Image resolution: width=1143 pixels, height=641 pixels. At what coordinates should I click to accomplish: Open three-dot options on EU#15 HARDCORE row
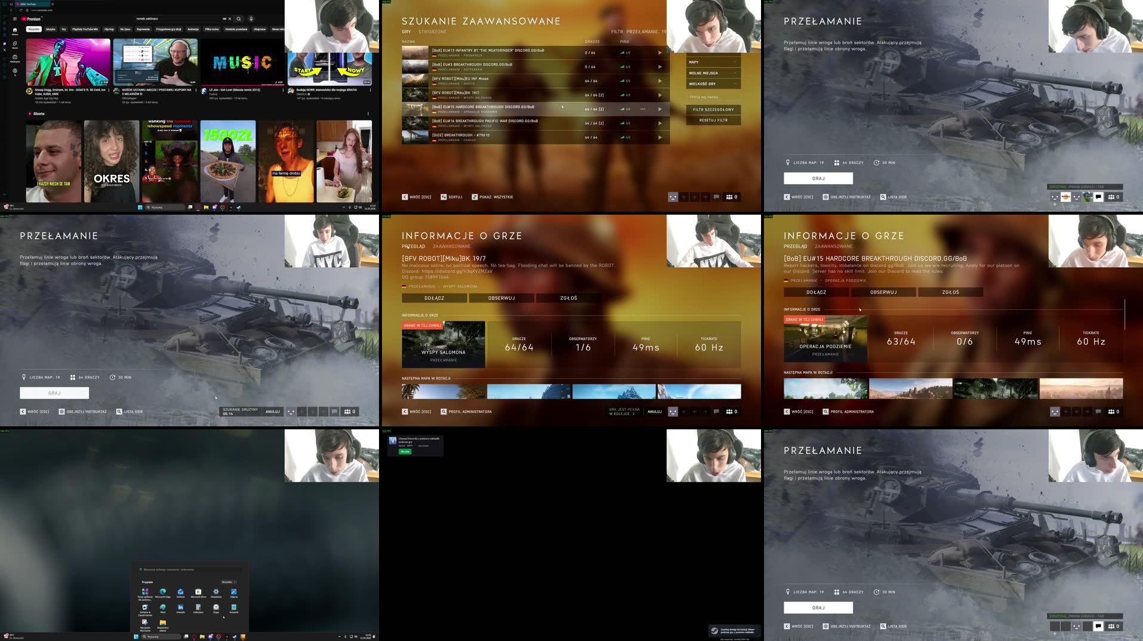(x=642, y=109)
